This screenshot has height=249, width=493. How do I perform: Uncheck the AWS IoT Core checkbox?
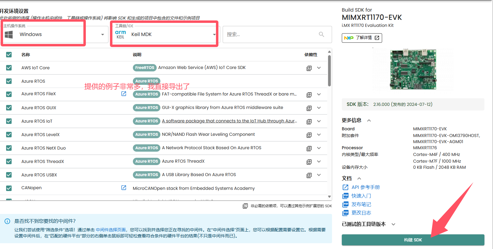pyautogui.click(x=9, y=68)
